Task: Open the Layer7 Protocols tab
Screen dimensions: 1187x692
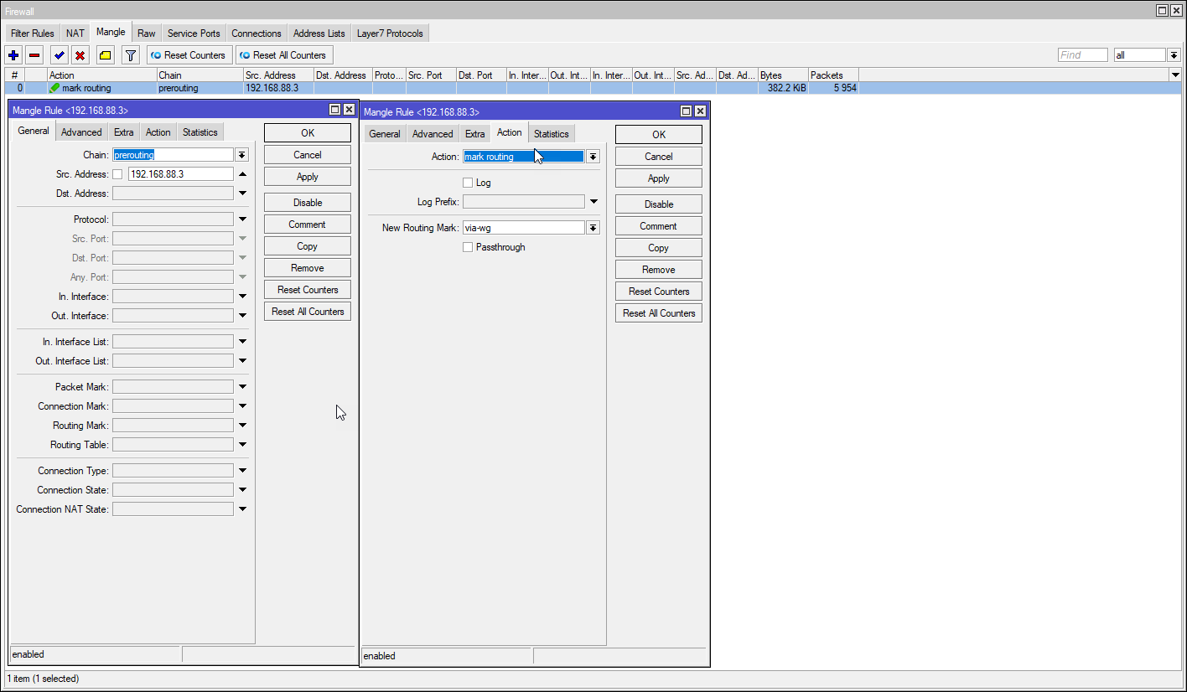Action: (x=390, y=34)
